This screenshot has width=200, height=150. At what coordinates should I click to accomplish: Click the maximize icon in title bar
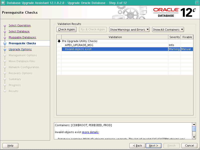click(197, 2)
